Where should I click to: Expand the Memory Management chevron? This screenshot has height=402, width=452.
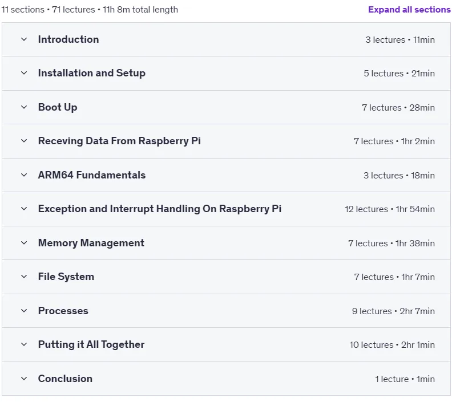tap(24, 243)
